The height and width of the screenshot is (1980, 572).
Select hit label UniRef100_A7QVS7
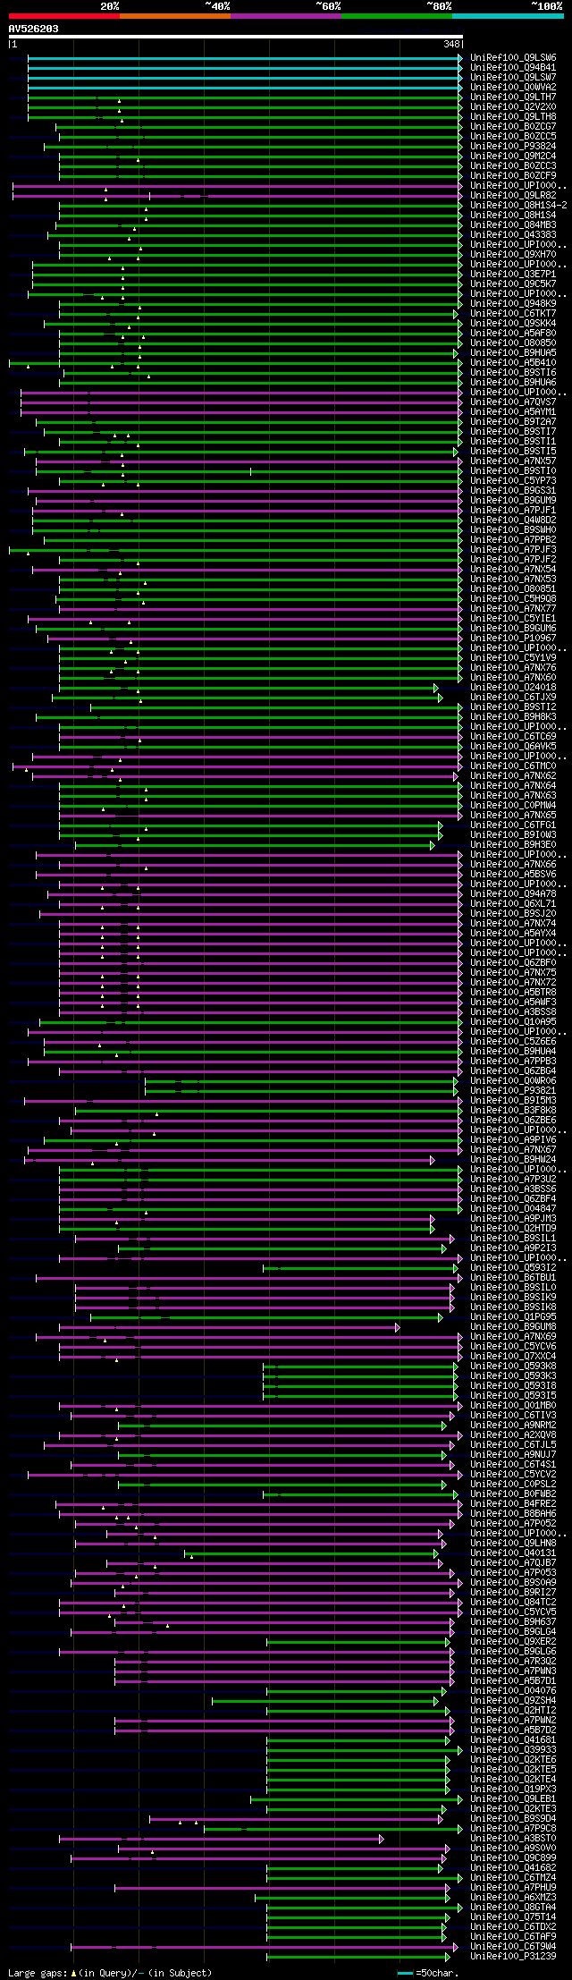(x=513, y=402)
